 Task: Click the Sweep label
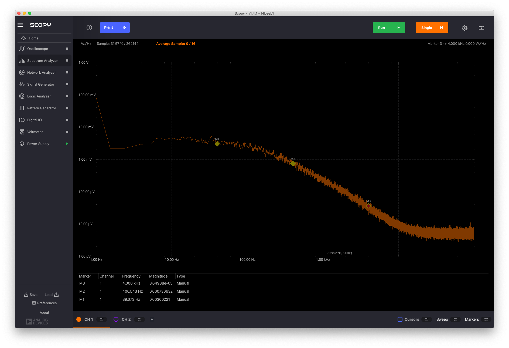(x=442, y=319)
